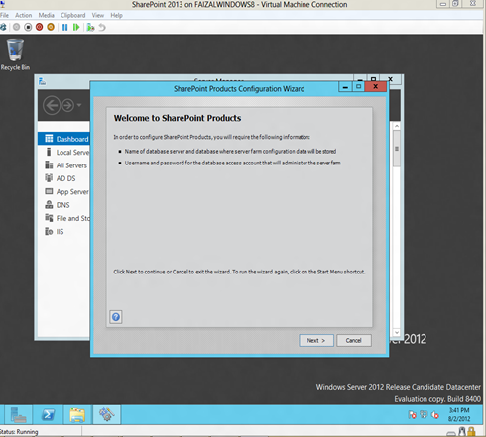Open the wizard help question mark icon
This screenshot has height=437, width=486.
(116, 317)
